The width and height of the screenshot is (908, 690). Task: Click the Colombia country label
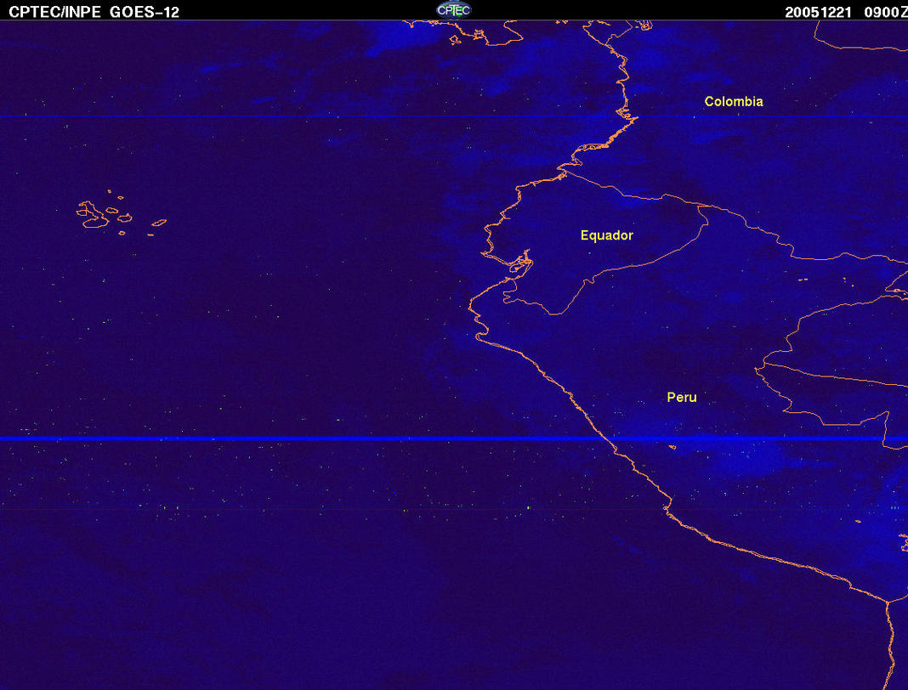point(734,102)
